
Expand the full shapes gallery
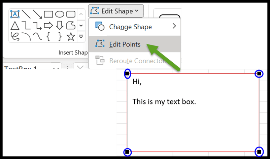[81, 37]
